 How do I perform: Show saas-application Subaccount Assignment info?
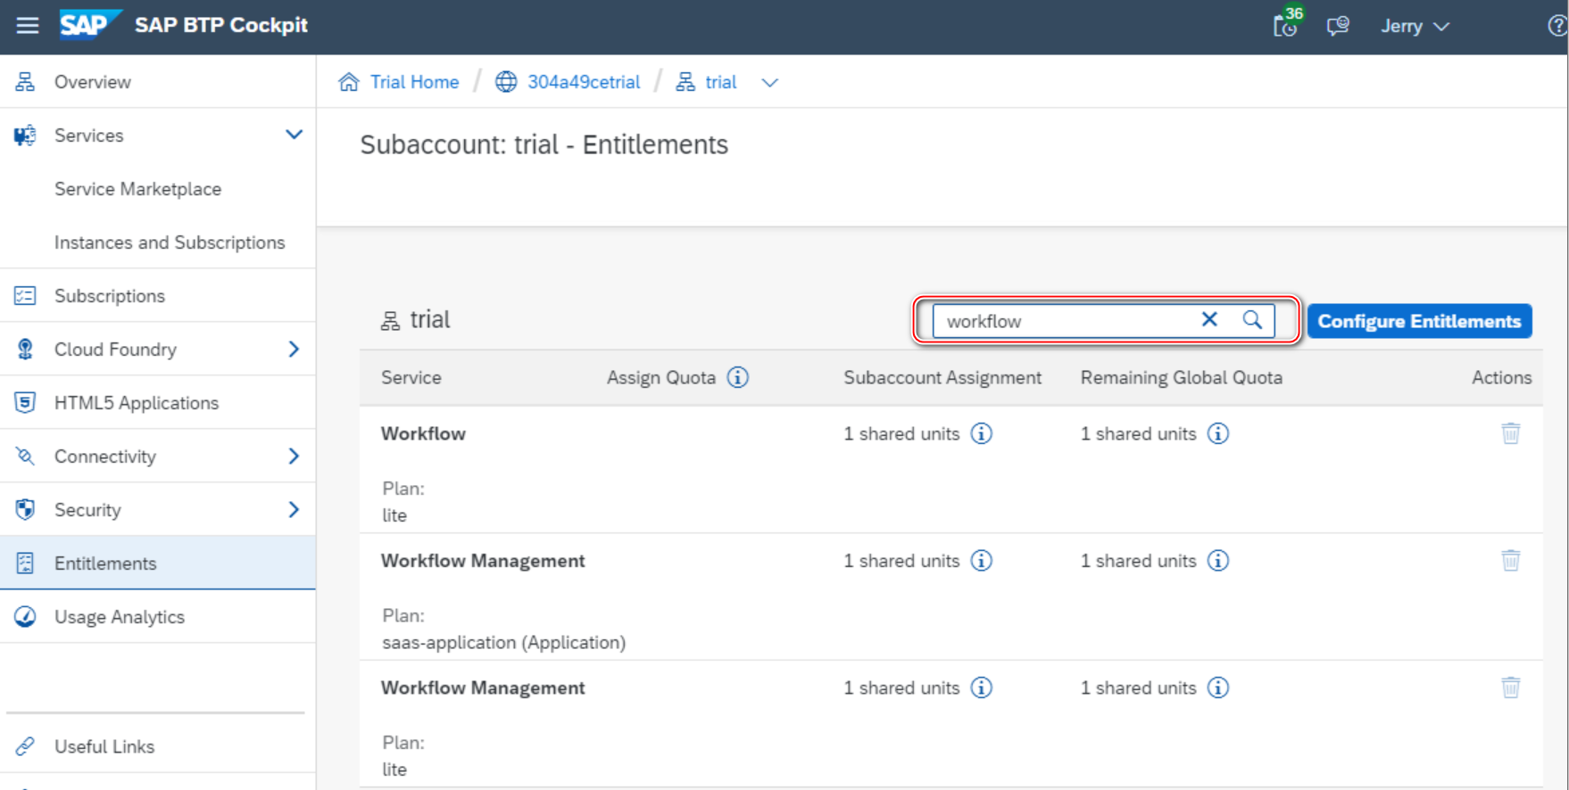tap(981, 561)
